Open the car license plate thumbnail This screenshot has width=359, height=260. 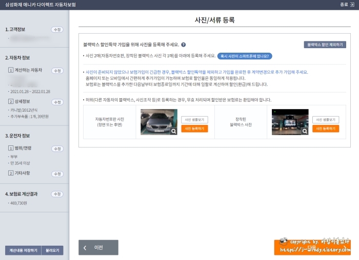(x=158, y=122)
